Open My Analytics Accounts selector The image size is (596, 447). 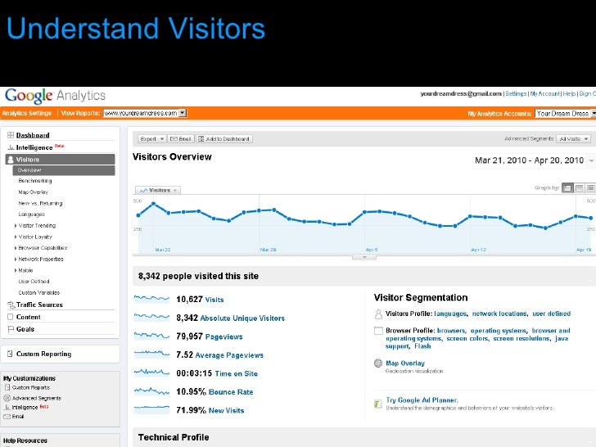click(565, 113)
